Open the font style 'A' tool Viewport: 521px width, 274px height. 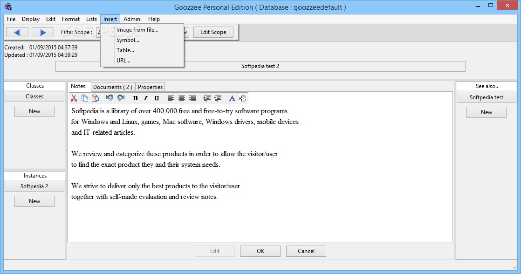click(232, 98)
